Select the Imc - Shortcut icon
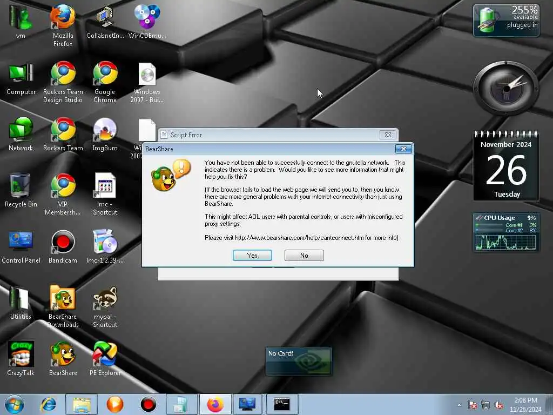Image resolution: width=553 pixels, height=415 pixels. [105, 194]
